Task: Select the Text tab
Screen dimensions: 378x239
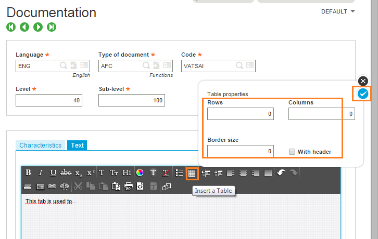Action: click(x=77, y=145)
